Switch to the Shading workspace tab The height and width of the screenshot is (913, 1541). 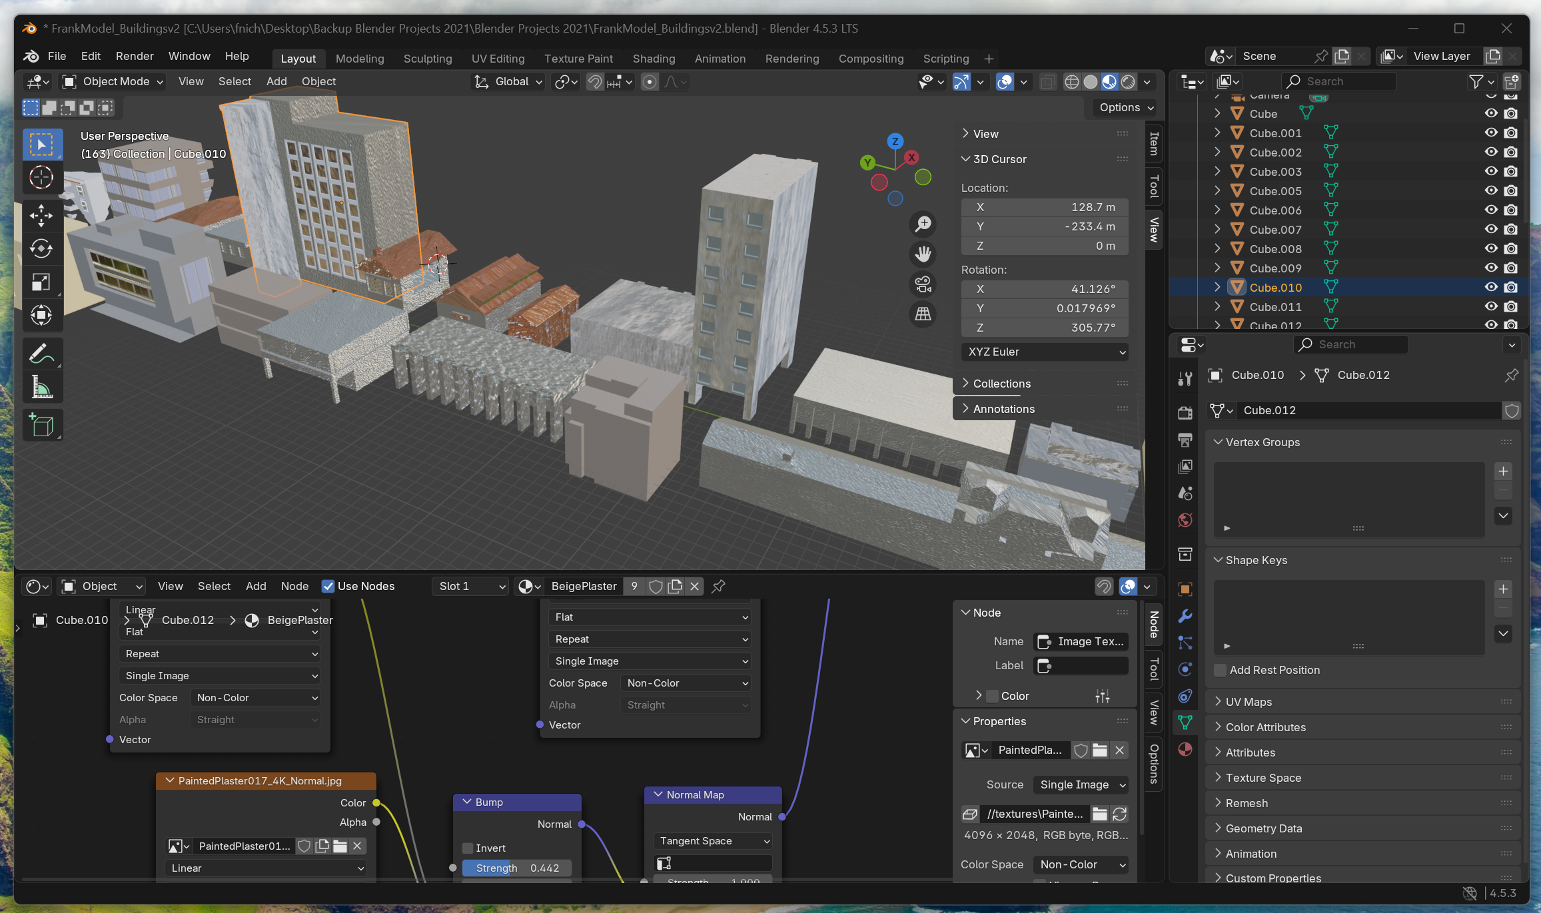653,59
